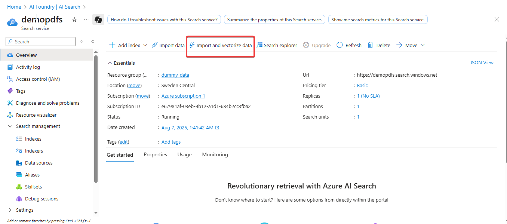Click into the sidebar Search field
The image size is (507, 224).
pyautogui.click(x=43, y=42)
